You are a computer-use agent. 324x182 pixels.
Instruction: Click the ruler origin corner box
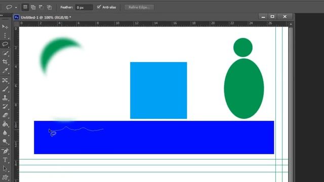(x=17, y=24)
